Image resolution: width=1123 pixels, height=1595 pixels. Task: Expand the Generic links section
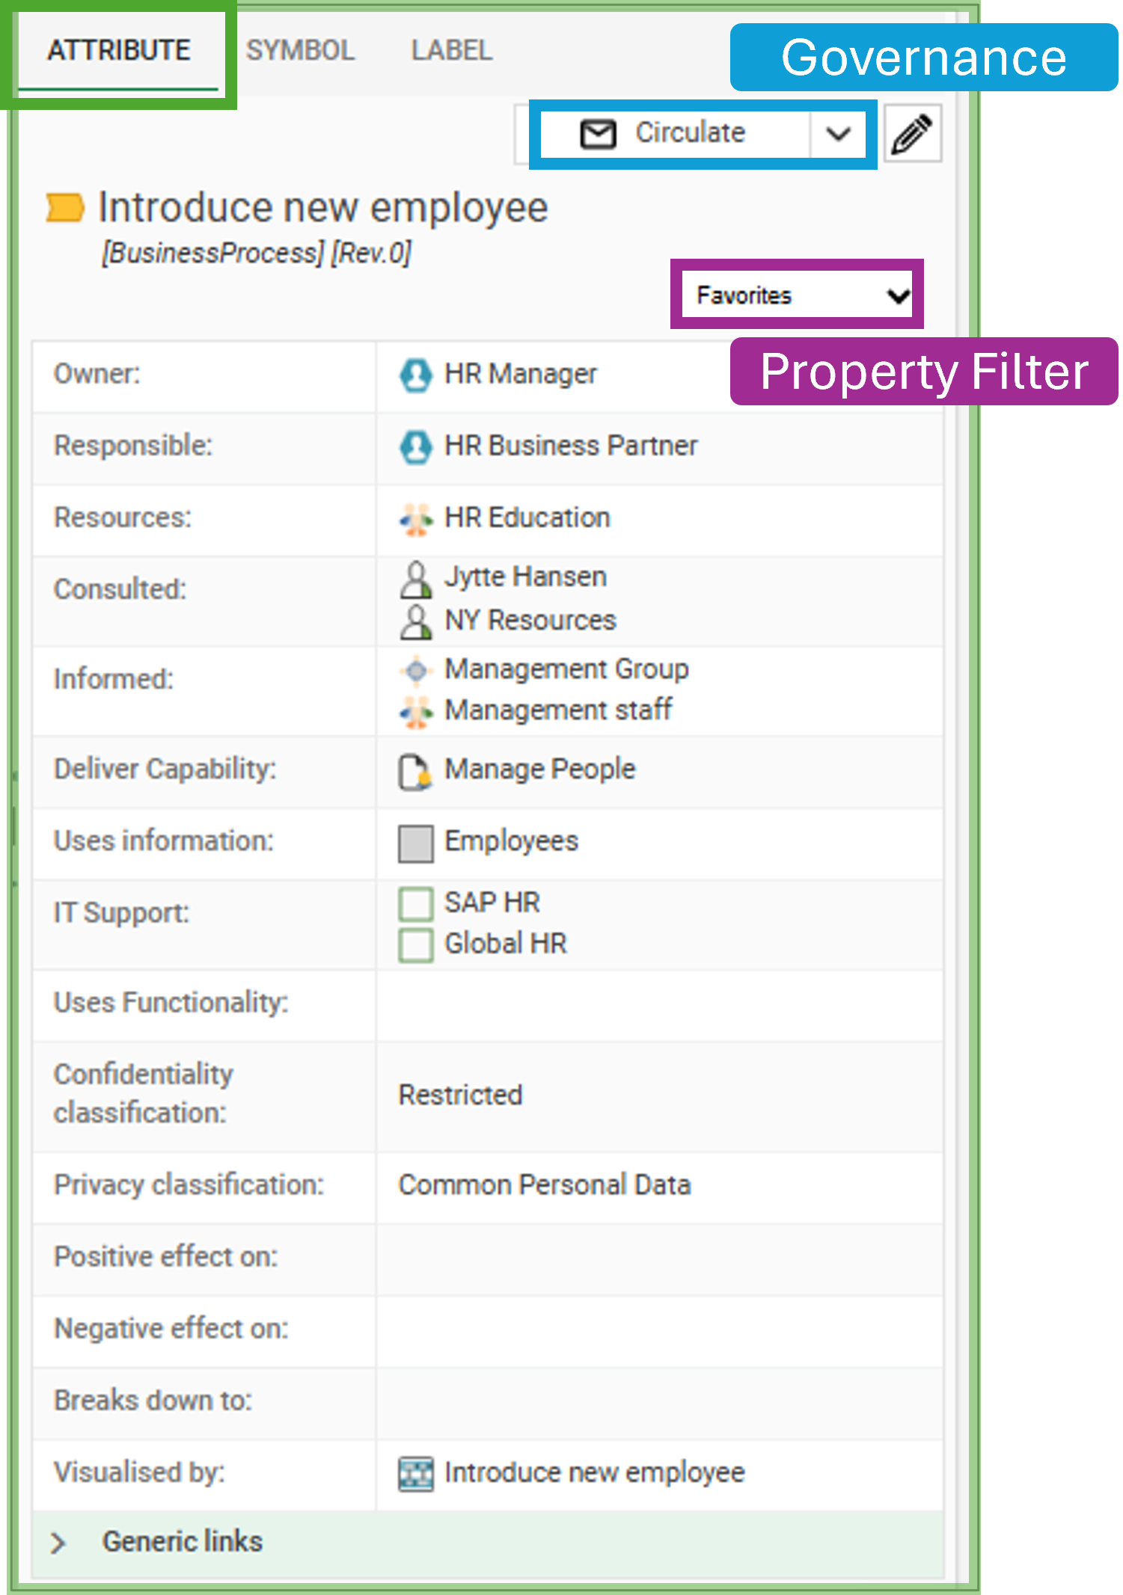tap(60, 1540)
